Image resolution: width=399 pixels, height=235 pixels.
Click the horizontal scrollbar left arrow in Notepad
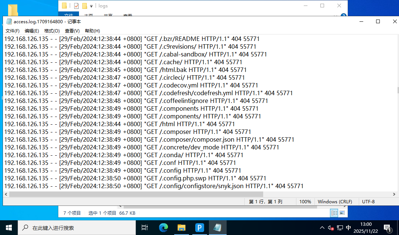(x=6, y=194)
